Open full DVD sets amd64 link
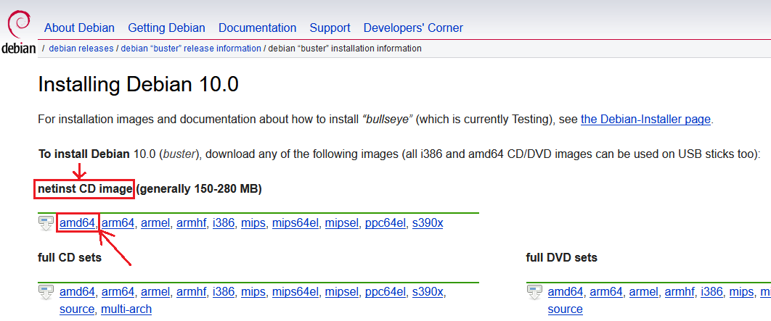The height and width of the screenshot is (321, 771). tap(566, 293)
